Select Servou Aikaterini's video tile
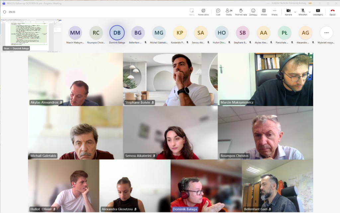Viewport: 340px width, 213px height. point(170,133)
